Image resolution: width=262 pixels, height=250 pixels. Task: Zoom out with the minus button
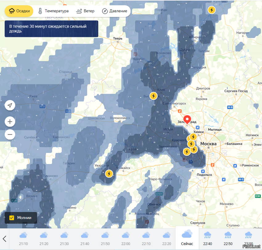[x=10, y=134]
